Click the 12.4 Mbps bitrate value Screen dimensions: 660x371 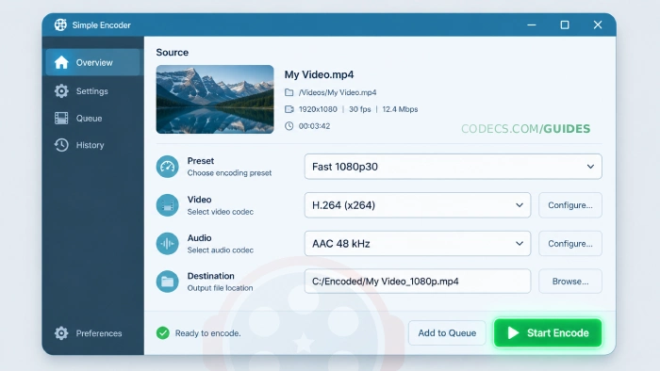coord(400,109)
